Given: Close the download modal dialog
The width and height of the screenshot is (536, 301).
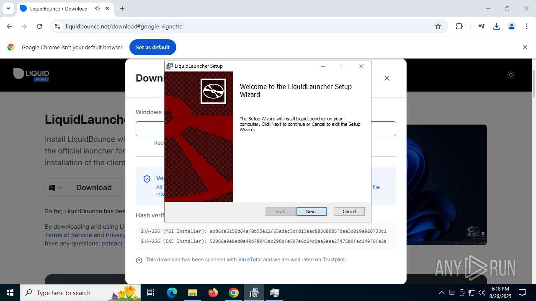Looking at the screenshot, I should pyautogui.click(x=387, y=78).
